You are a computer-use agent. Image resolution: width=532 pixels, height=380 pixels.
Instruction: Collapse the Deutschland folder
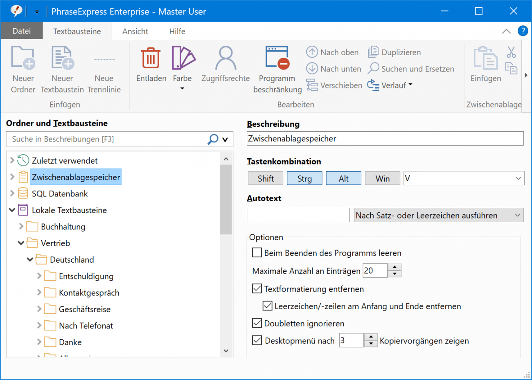pyautogui.click(x=30, y=259)
